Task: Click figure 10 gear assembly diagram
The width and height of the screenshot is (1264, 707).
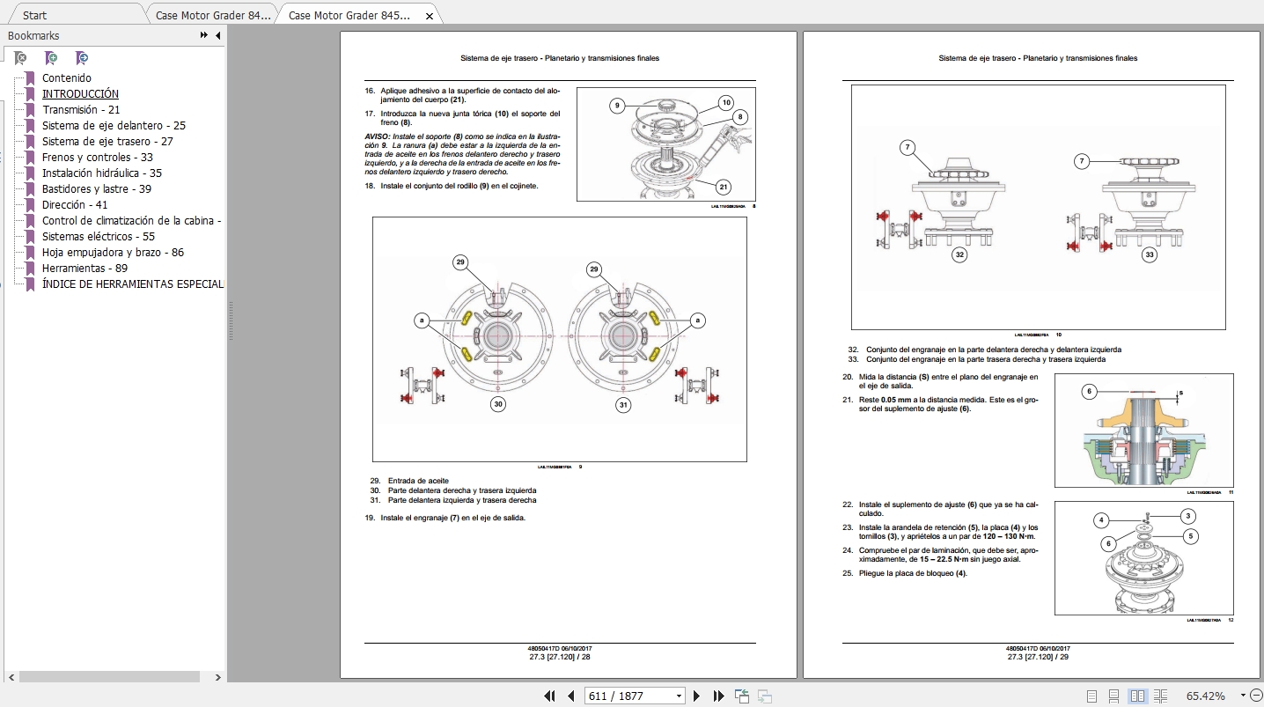Action: click(1039, 207)
